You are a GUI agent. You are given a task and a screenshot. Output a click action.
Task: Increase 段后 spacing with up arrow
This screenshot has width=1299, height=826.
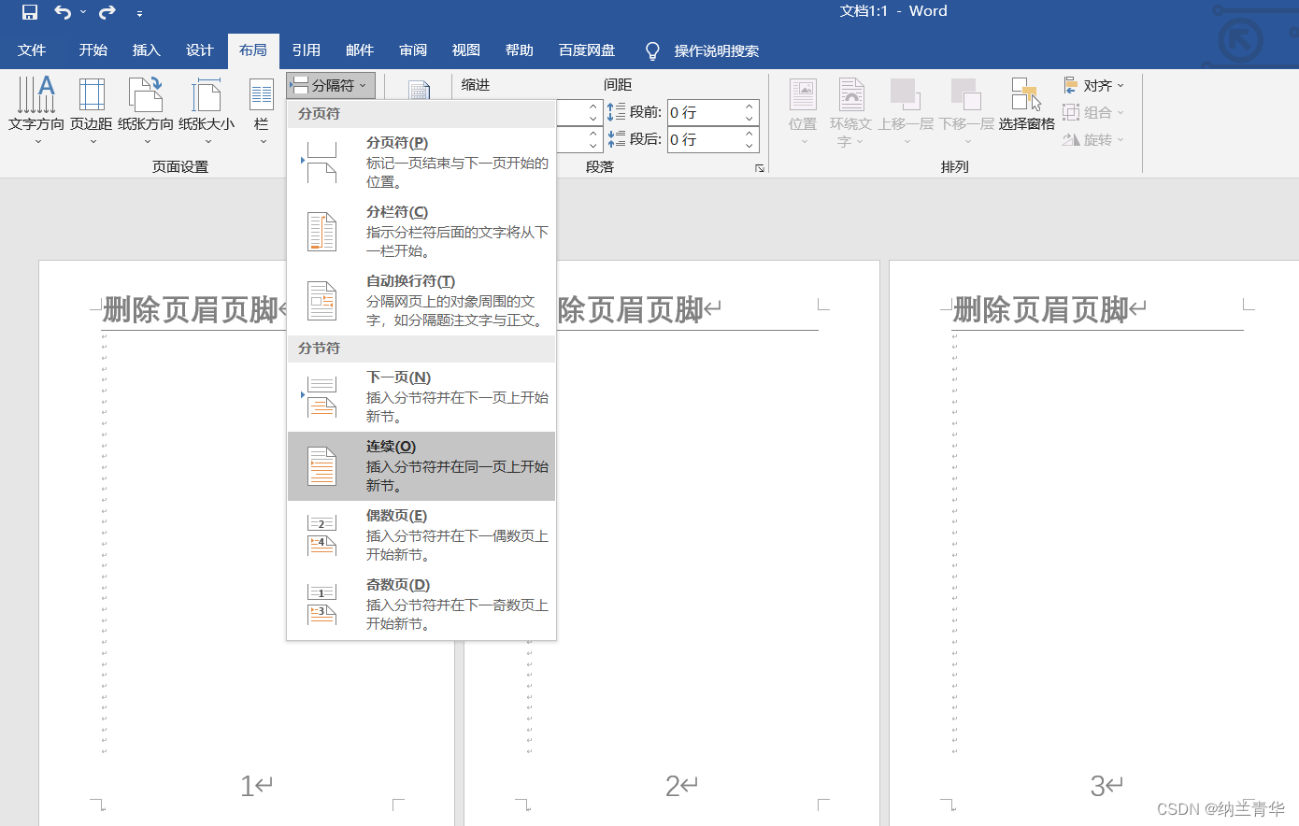coord(749,134)
